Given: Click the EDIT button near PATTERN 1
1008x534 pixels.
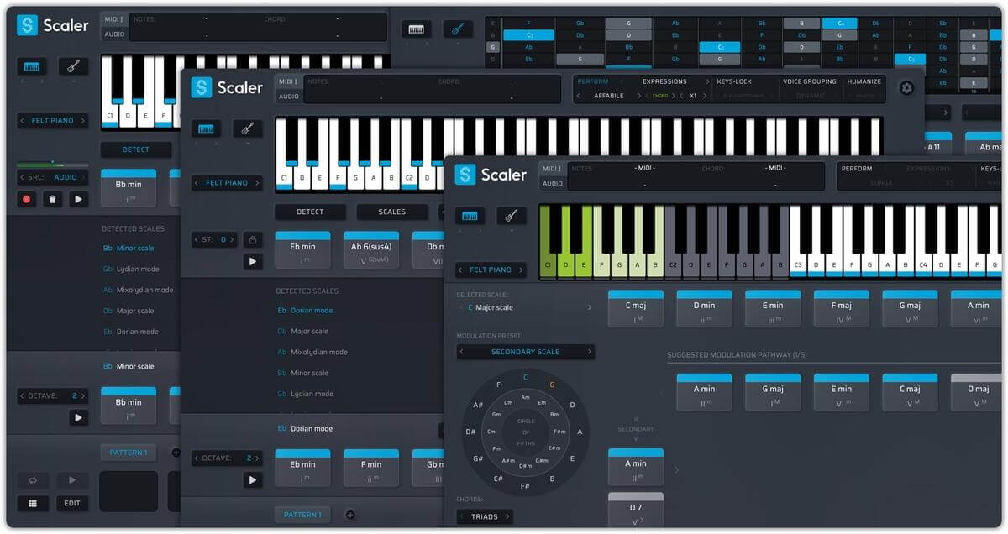Looking at the screenshot, I should pos(72,503).
